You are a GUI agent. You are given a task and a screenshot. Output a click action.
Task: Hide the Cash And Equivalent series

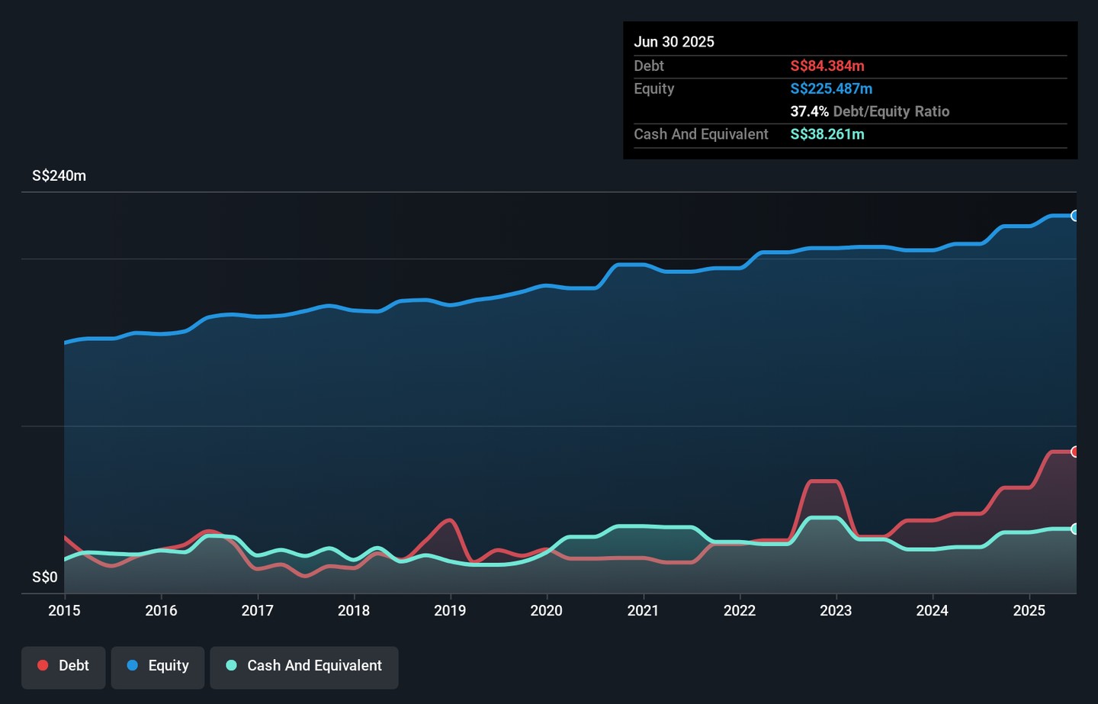click(x=304, y=666)
